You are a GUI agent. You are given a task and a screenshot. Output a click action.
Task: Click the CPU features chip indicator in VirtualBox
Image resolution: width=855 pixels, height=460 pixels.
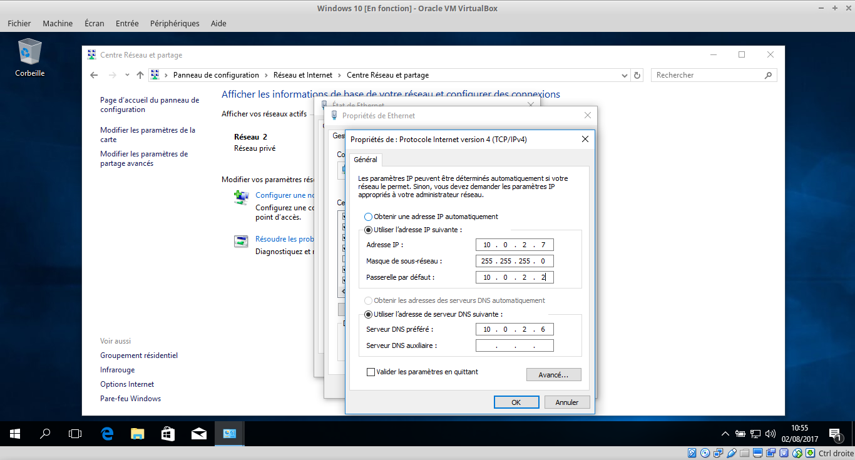click(x=784, y=453)
